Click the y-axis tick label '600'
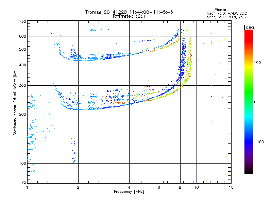Screen dimensions: 272x204 click(22, 36)
